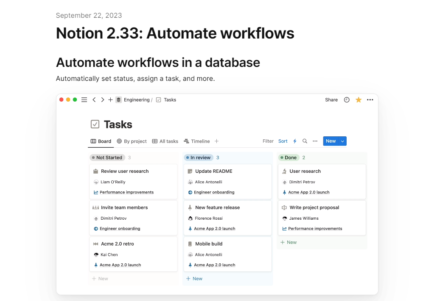426x301 pixels.
Task: Open the Engineering breadcrumb
Action: point(137,100)
